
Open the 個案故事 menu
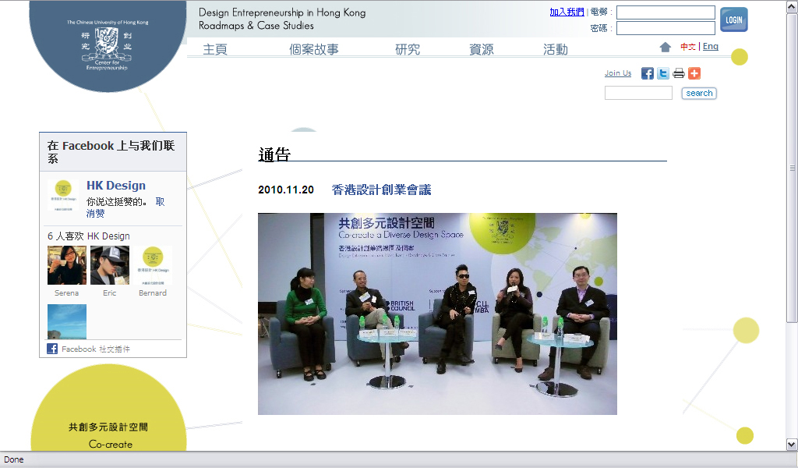314,49
